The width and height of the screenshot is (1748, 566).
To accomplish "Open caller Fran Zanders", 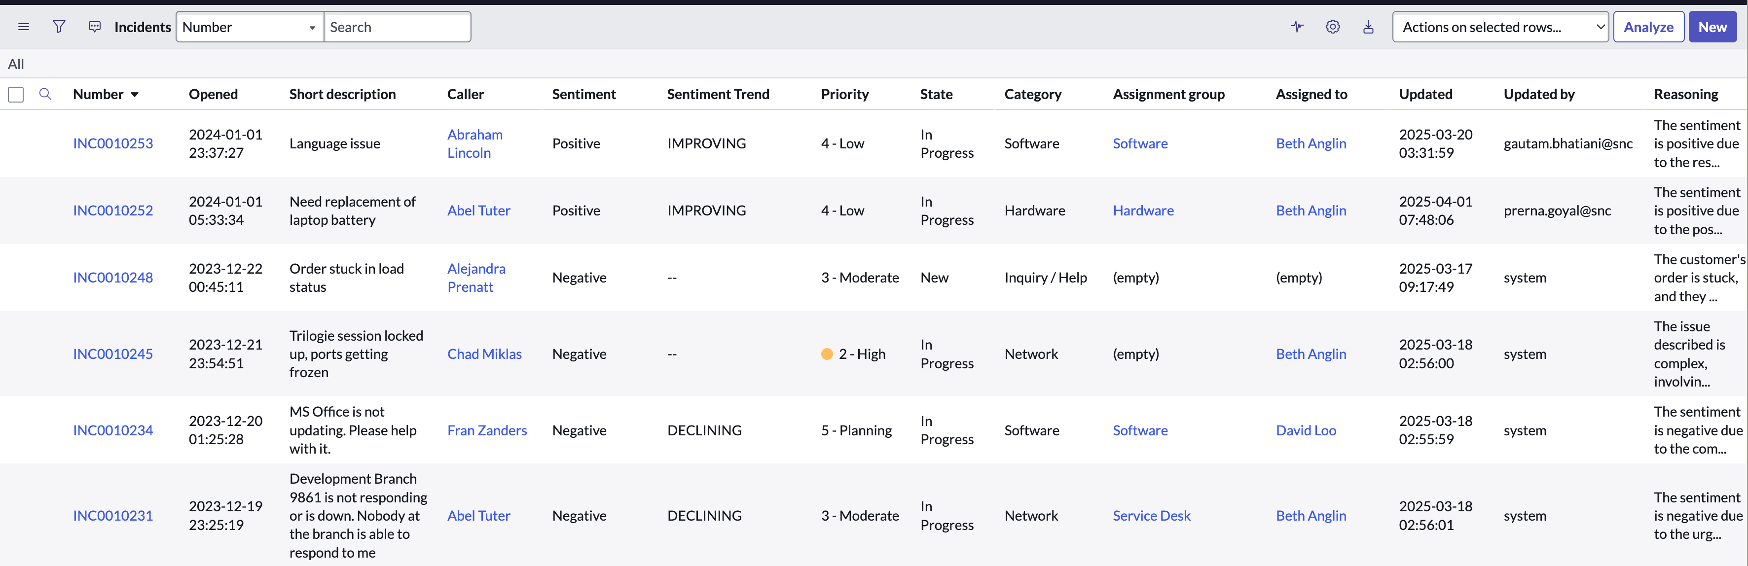I will [486, 430].
